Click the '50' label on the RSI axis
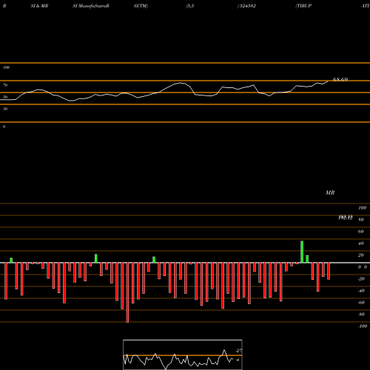Screen dimensions: 370x370 click(x=5, y=97)
